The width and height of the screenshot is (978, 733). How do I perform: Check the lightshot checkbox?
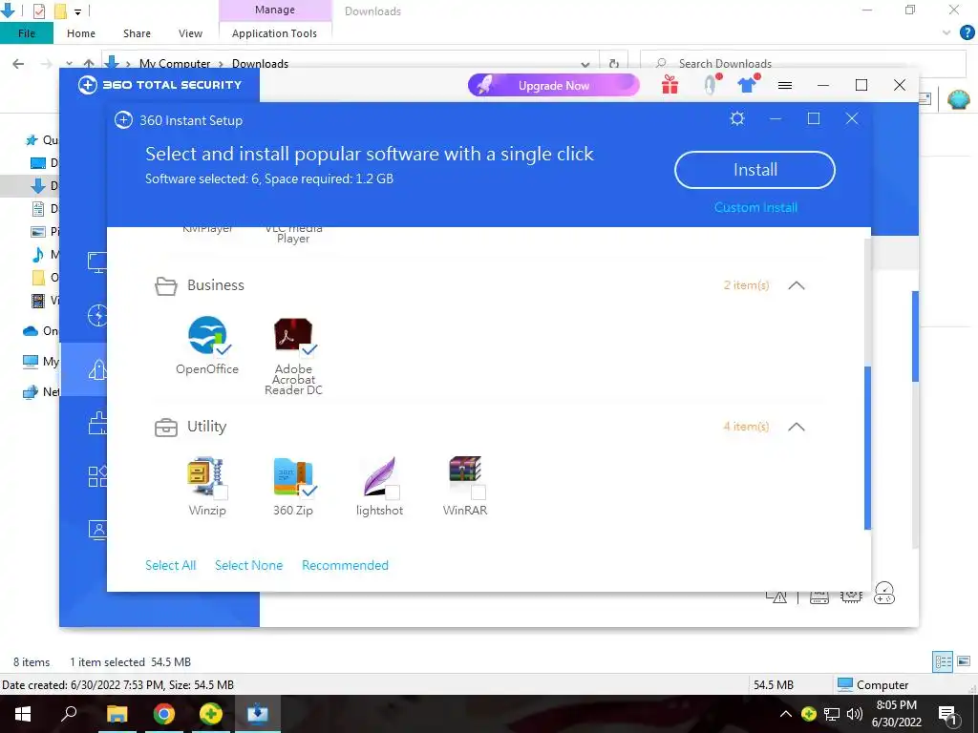(x=393, y=492)
